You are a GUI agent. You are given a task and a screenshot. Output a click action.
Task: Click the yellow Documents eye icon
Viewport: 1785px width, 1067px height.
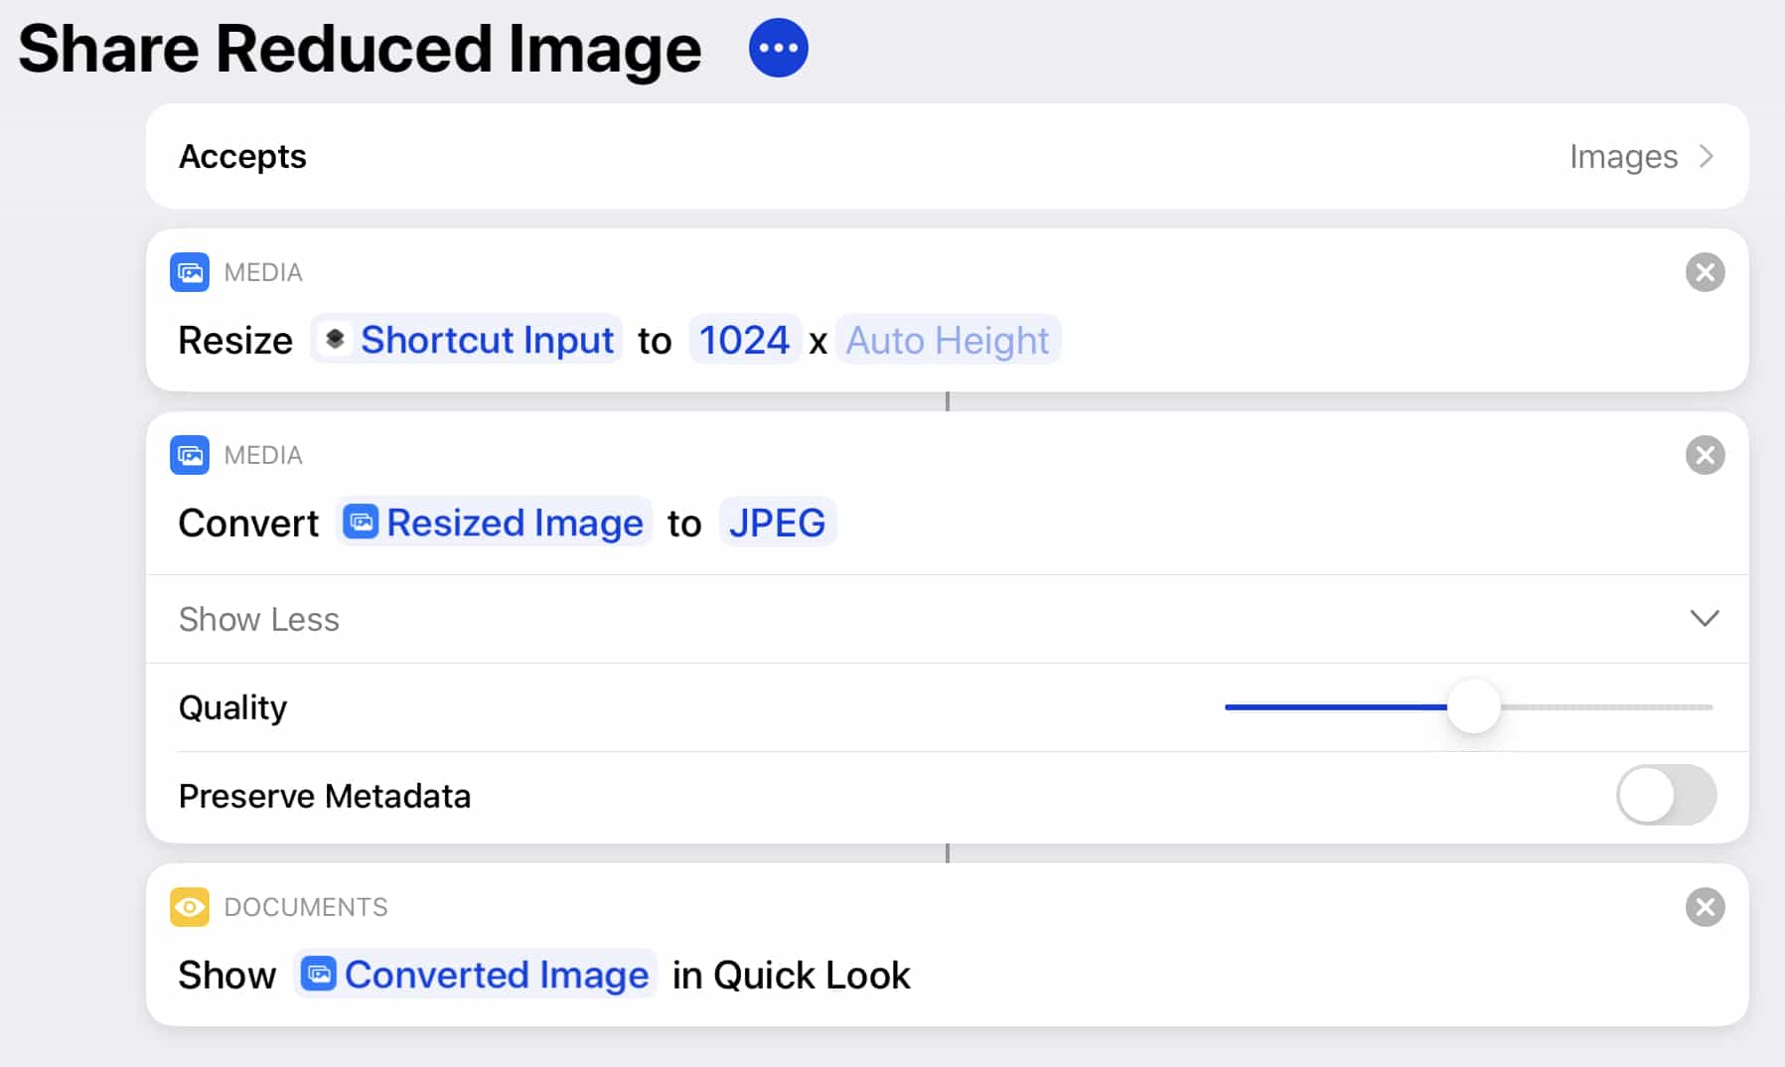tap(190, 907)
